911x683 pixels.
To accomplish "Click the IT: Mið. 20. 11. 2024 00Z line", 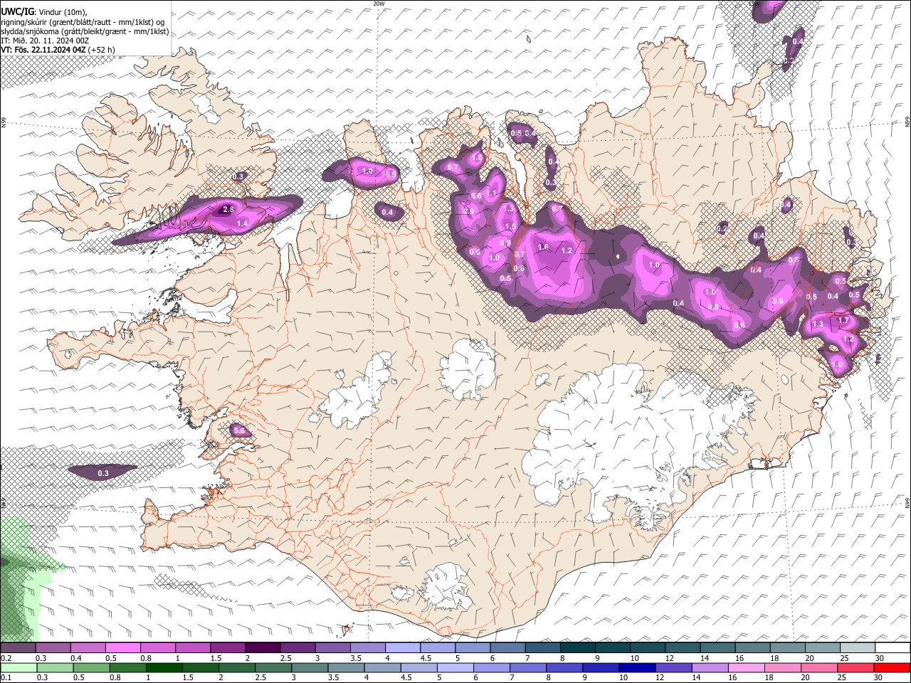I will click(45, 41).
